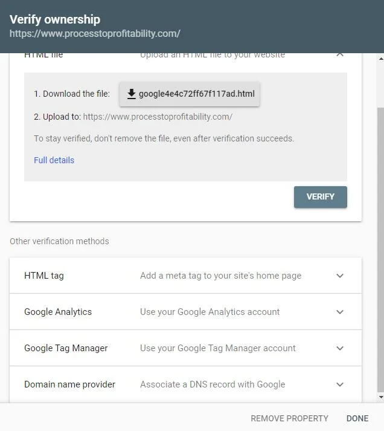Select the Google Analytics method label

point(58,312)
